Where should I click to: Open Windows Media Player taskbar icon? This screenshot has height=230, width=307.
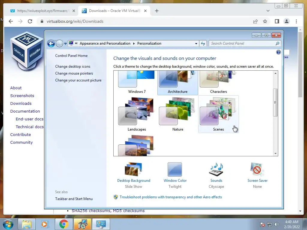(x=45, y=224)
